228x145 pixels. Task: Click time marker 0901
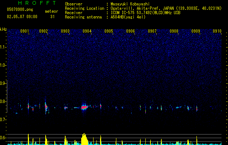24,31
